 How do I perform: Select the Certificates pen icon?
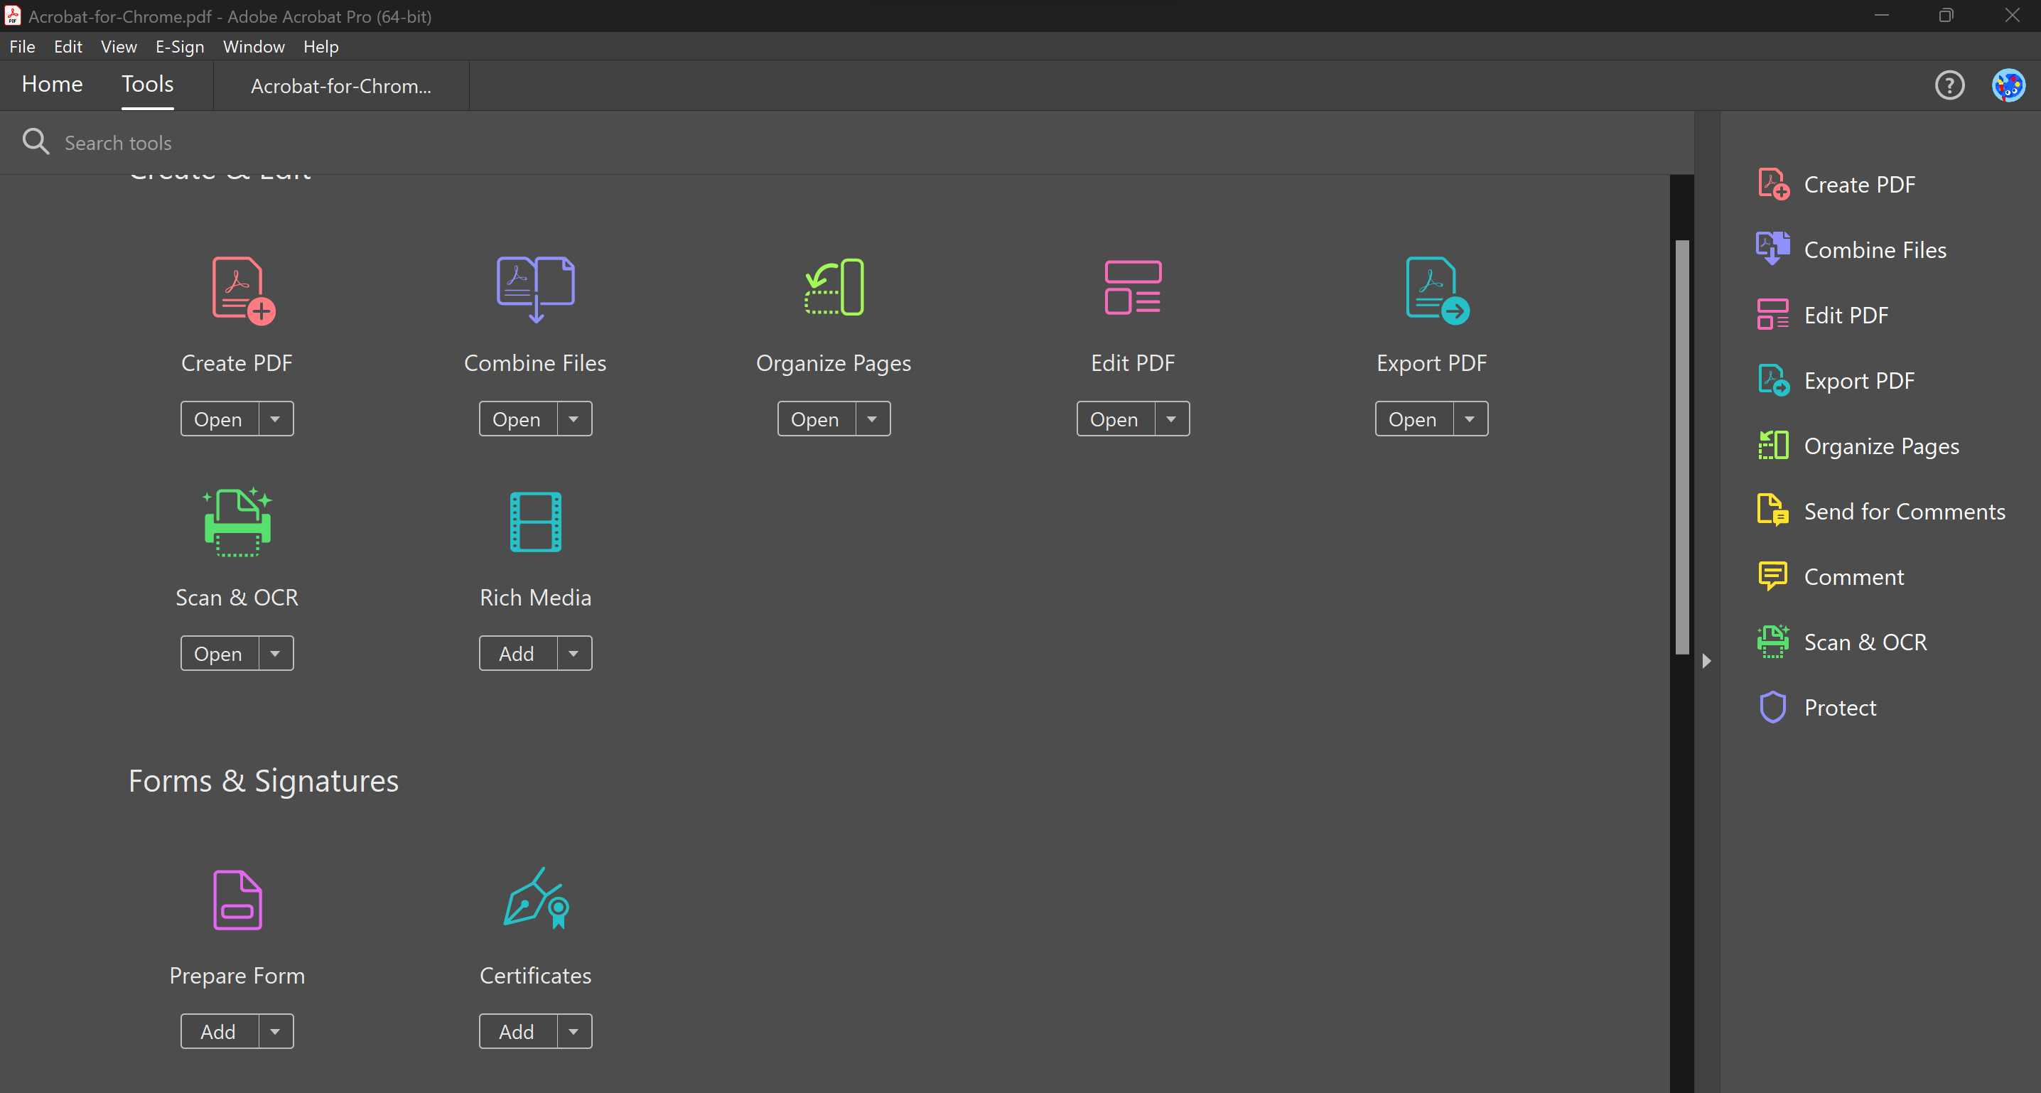[x=536, y=899]
